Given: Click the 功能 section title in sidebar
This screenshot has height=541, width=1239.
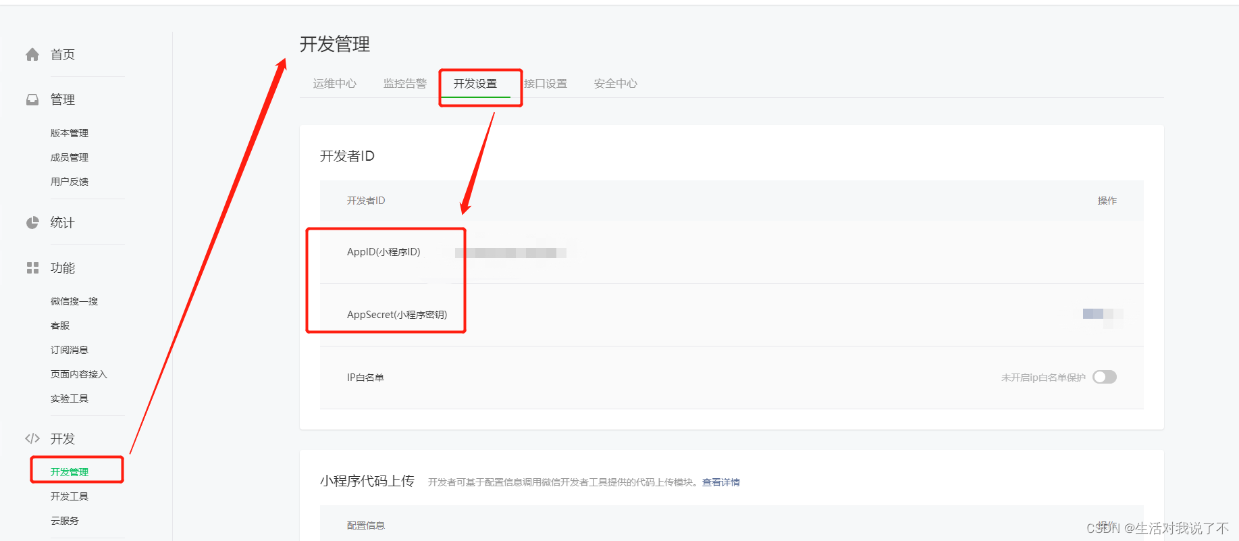Looking at the screenshot, I should click(x=63, y=268).
